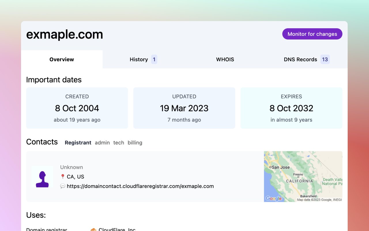Image resolution: width=369 pixels, height=231 pixels.
Task: Click the Google logo on map
Action: click(274, 198)
